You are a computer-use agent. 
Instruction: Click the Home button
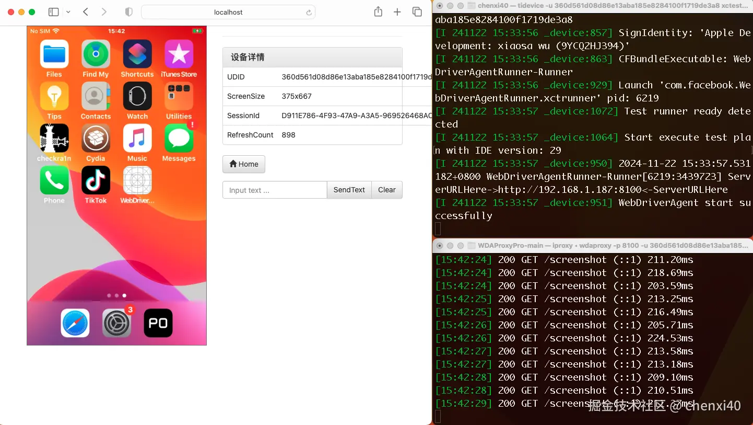(244, 164)
